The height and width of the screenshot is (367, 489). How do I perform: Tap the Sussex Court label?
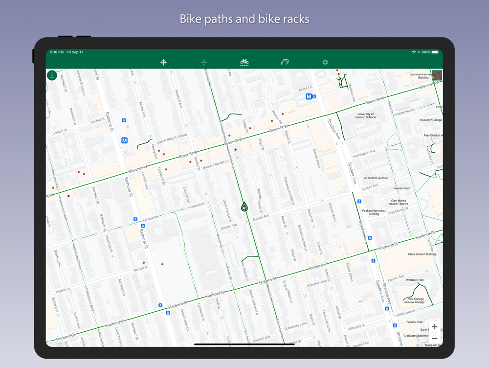tap(402, 188)
